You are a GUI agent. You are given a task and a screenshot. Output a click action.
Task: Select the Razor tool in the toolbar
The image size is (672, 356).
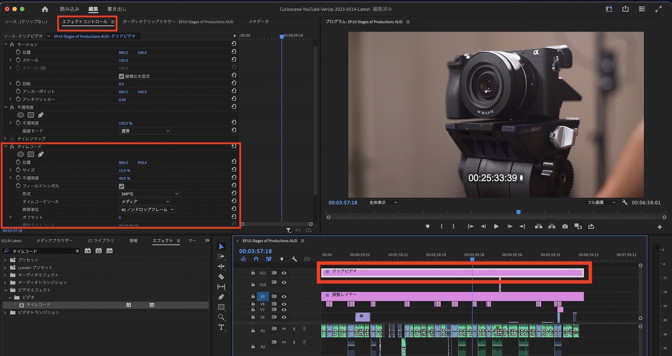coord(221,277)
